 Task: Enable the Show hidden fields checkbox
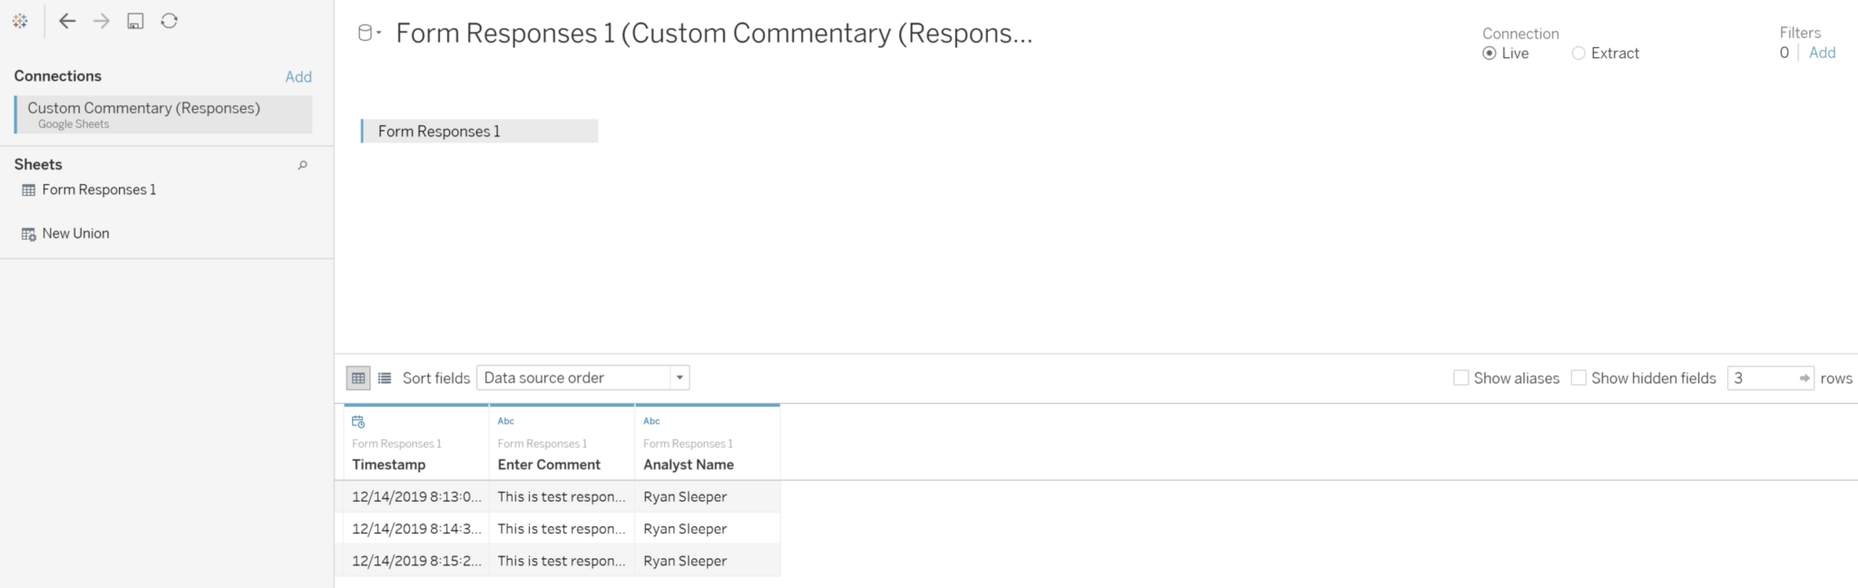(1579, 378)
